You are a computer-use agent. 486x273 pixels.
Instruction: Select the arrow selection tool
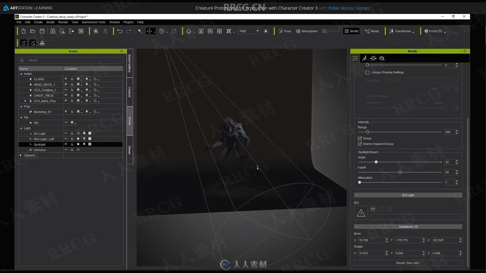pyautogui.click(x=140, y=31)
